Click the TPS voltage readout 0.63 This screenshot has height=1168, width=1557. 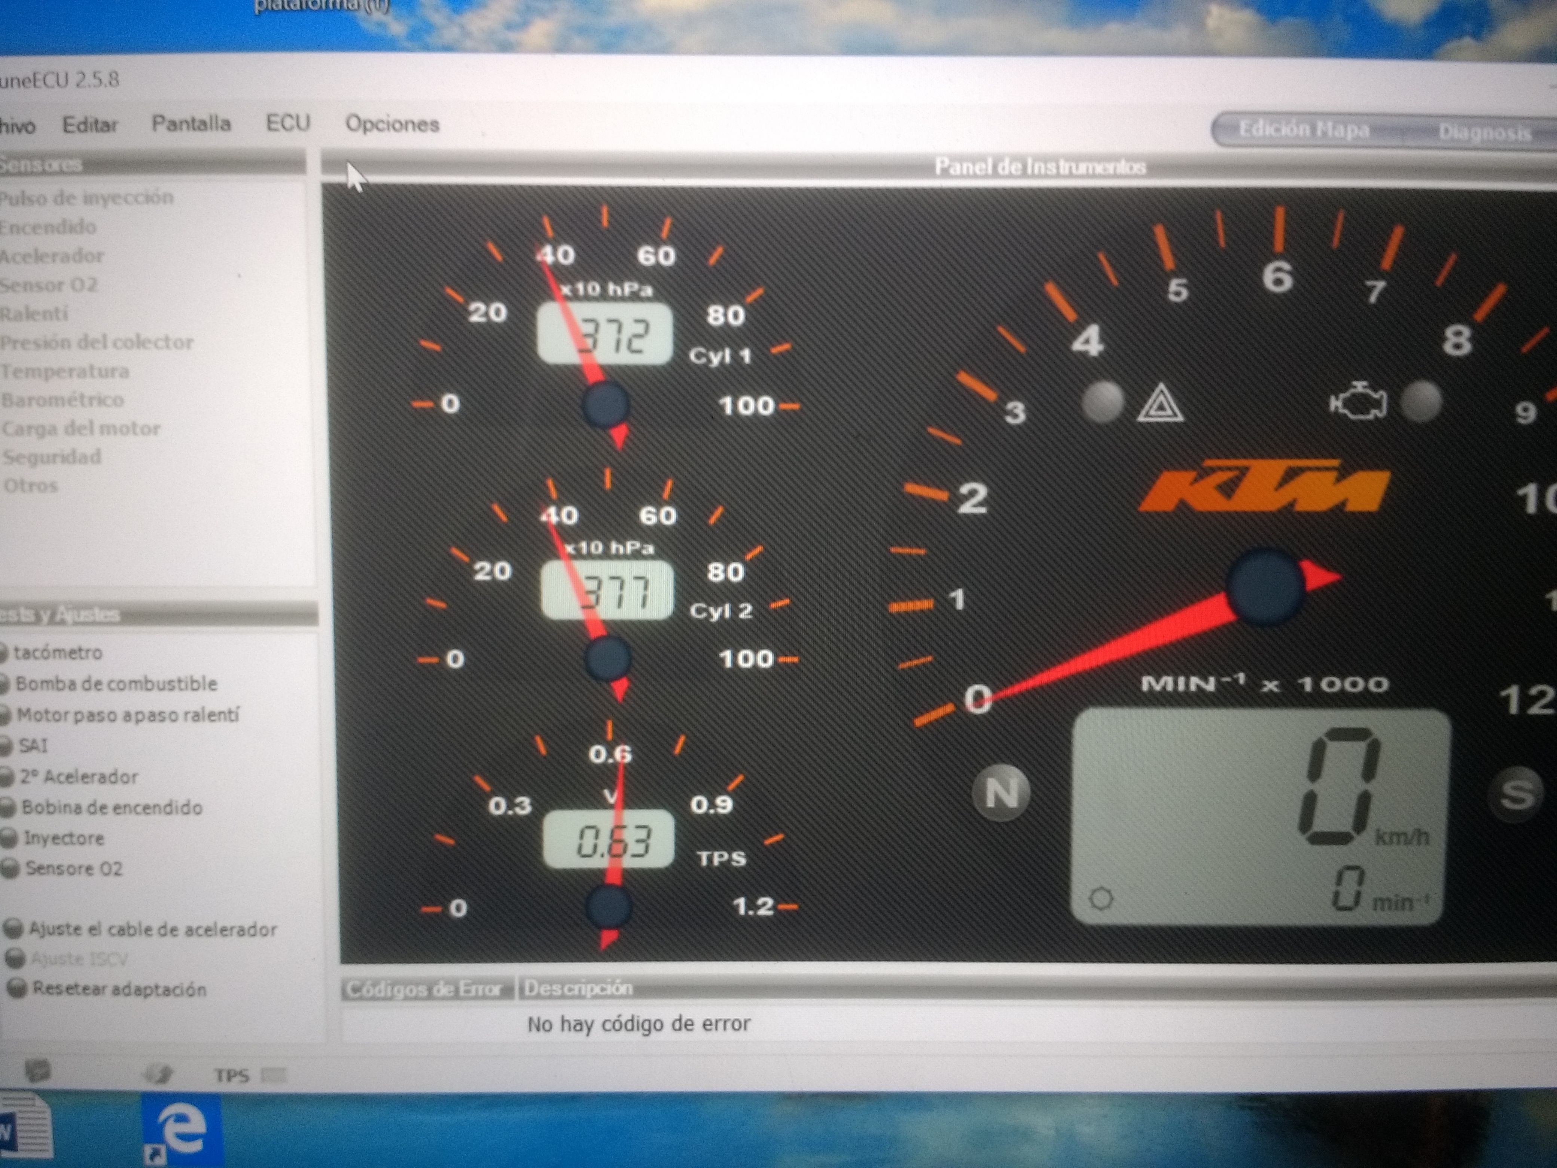609,840
